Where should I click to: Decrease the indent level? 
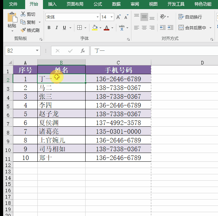click(x=163, y=28)
